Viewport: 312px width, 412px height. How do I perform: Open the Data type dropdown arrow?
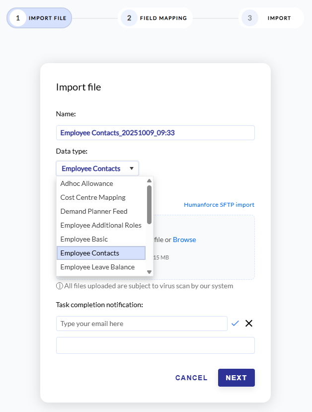coord(132,168)
